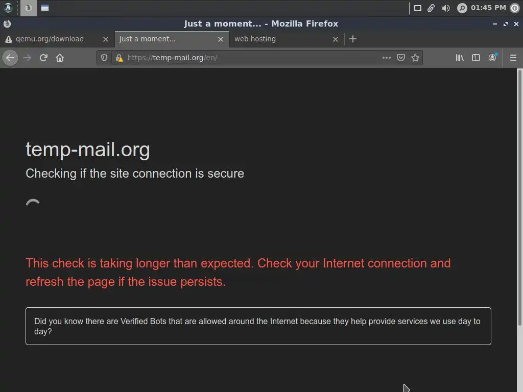View site security padlock info
The width and height of the screenshot is (523, 392).
[119, 58]
